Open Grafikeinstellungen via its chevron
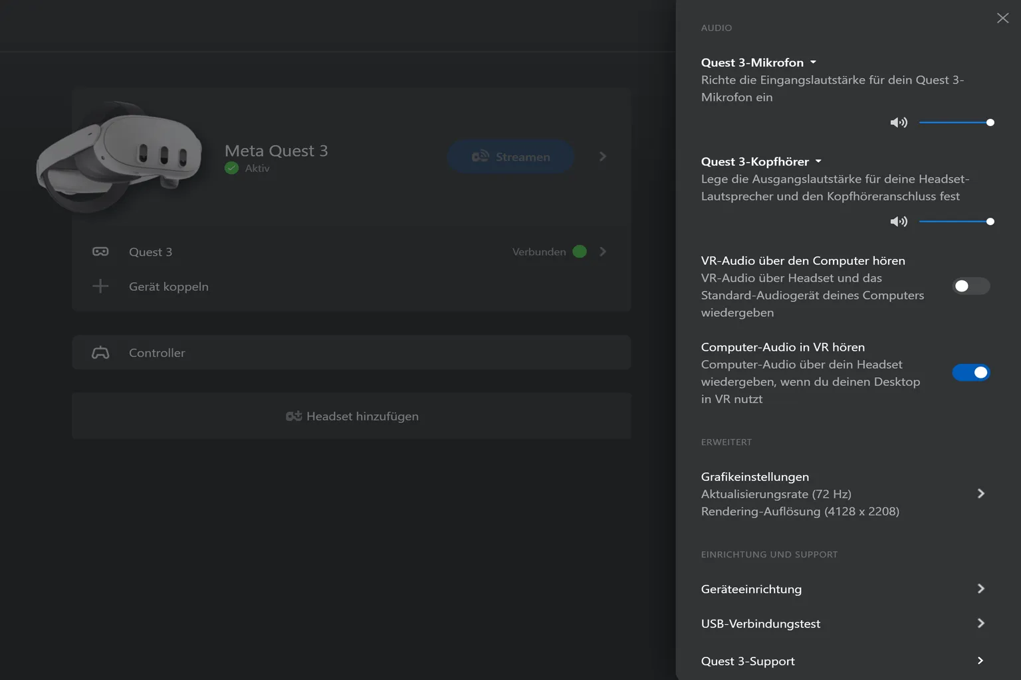Viewport: 1021px width, 680px height. [981, 493]
